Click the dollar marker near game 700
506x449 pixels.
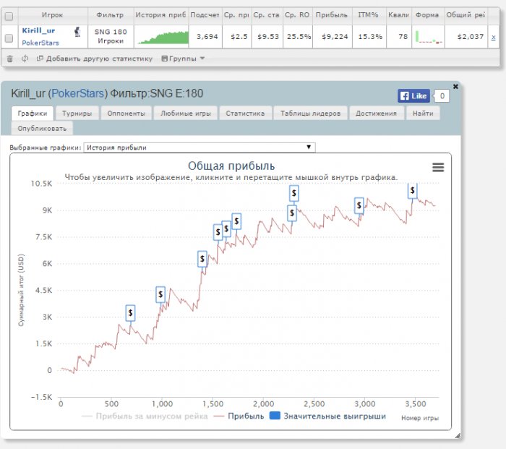130,312
